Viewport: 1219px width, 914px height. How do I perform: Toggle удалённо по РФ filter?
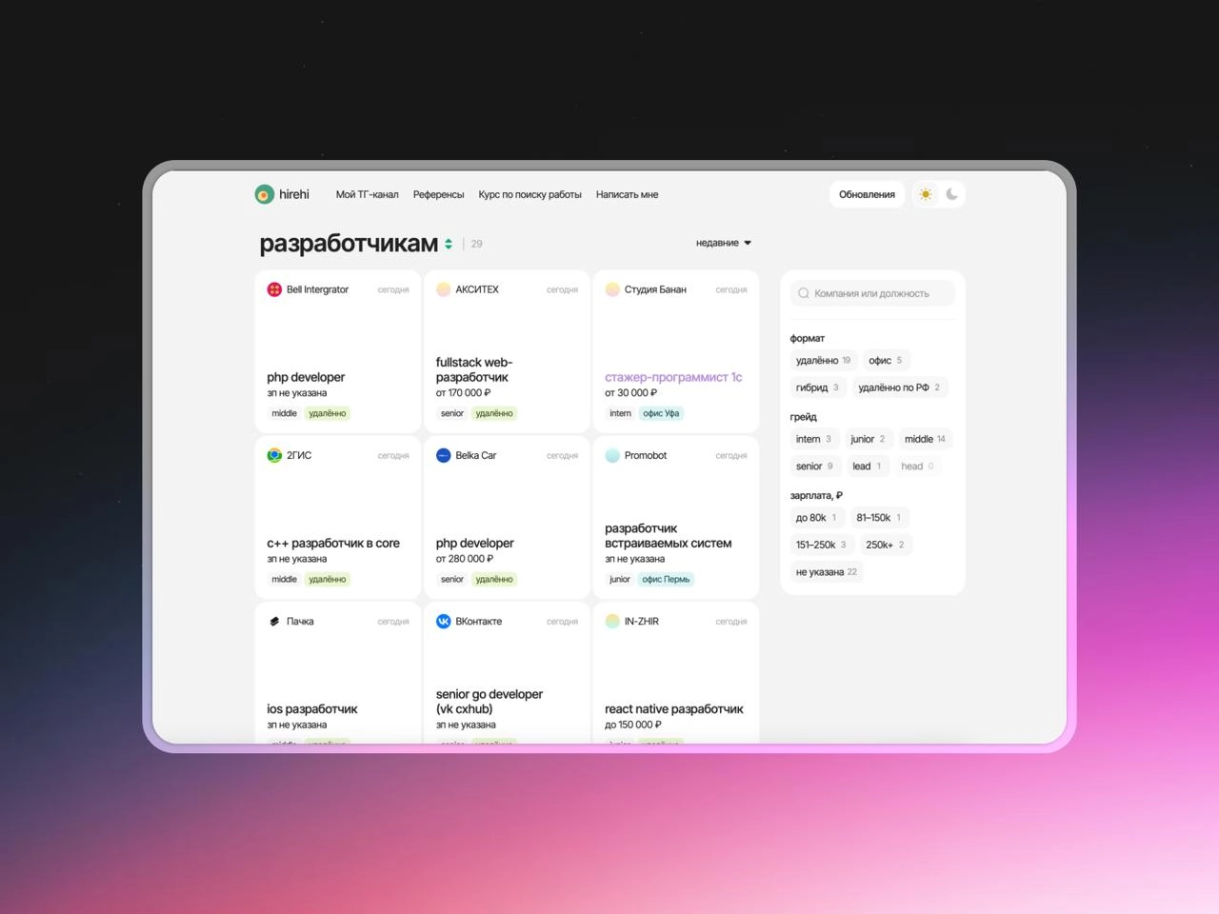[899, 387]
